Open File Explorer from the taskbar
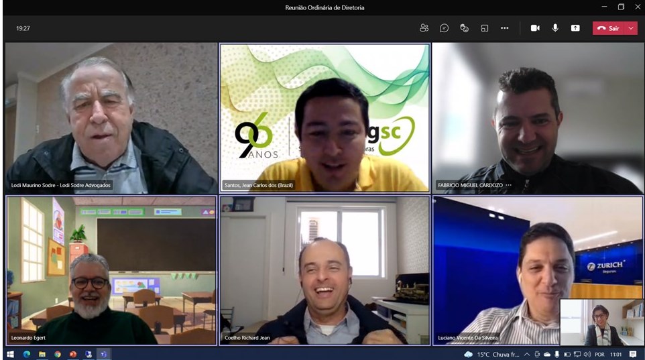Image resolution: width=645 pixels, height=360 pixels. click(42, 354)
